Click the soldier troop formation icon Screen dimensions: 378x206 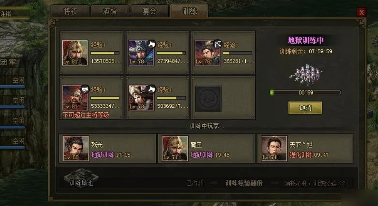click(x=306, y=74)
